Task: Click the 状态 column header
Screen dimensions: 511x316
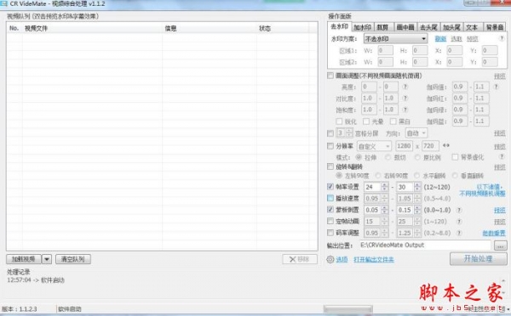Action: pos(284,28)
